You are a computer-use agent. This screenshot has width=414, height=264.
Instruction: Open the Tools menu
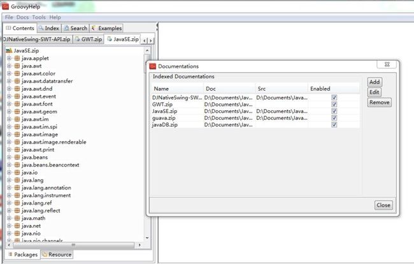click(39, 17)
